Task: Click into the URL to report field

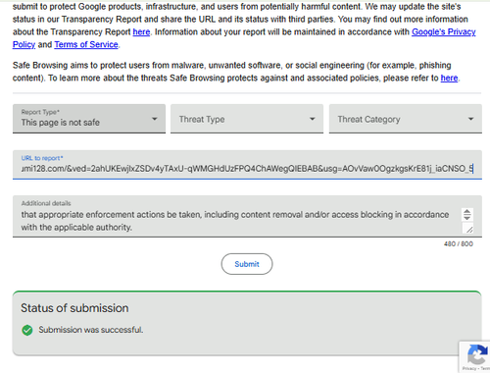Action: pyautogui.click(x=247, y=165)
